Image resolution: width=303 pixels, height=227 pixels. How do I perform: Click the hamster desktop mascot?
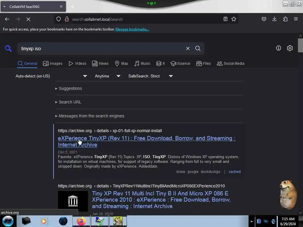(288, 194)
